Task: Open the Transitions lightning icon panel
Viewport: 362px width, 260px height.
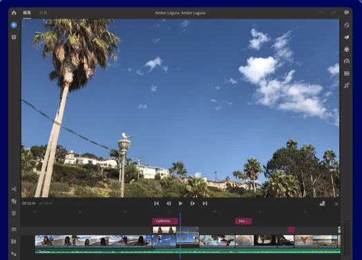Action: coord(347,37)
